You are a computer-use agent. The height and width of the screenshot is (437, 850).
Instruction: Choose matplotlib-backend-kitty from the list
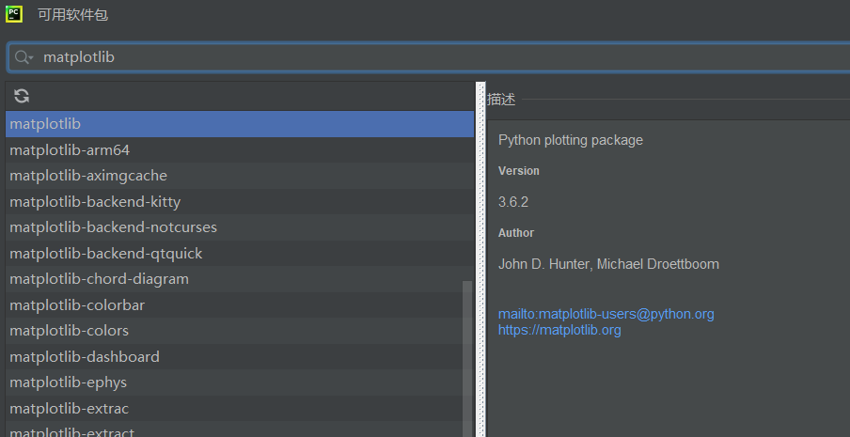95,201
